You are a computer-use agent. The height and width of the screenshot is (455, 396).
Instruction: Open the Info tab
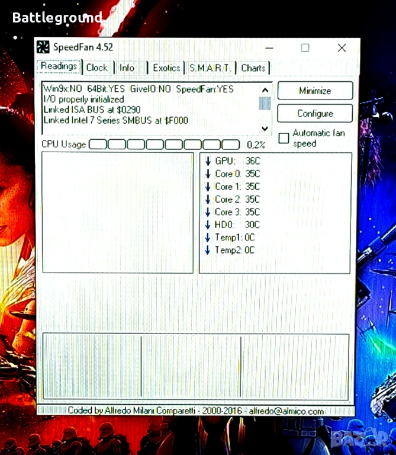(127, 68)
